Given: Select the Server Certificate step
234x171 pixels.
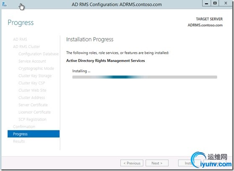Looking at the screenshot, I should click(33, 105).
